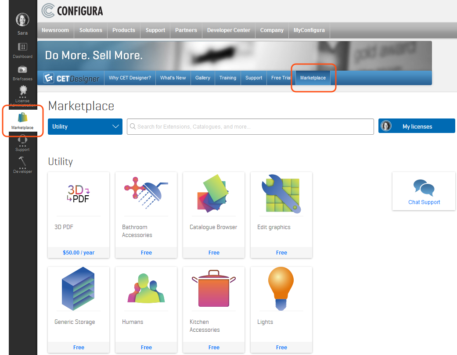
Task: Focus the extensions search field
Action: tap(250, 126)
